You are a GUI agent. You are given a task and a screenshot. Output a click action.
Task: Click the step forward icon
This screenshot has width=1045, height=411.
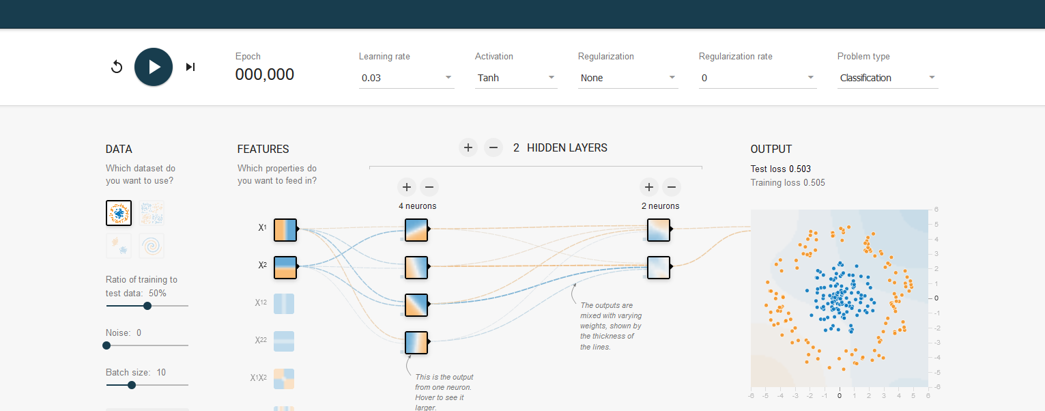coord(190,67)
